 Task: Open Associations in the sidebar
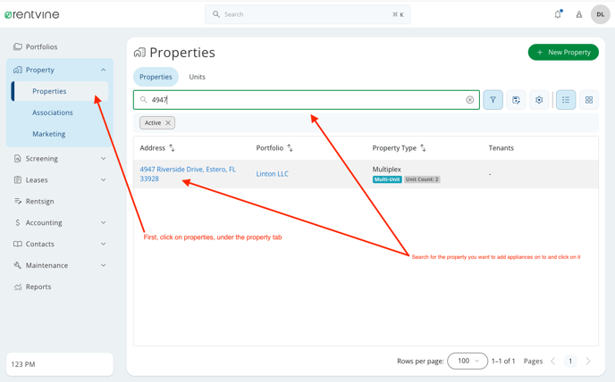point(53,112)
